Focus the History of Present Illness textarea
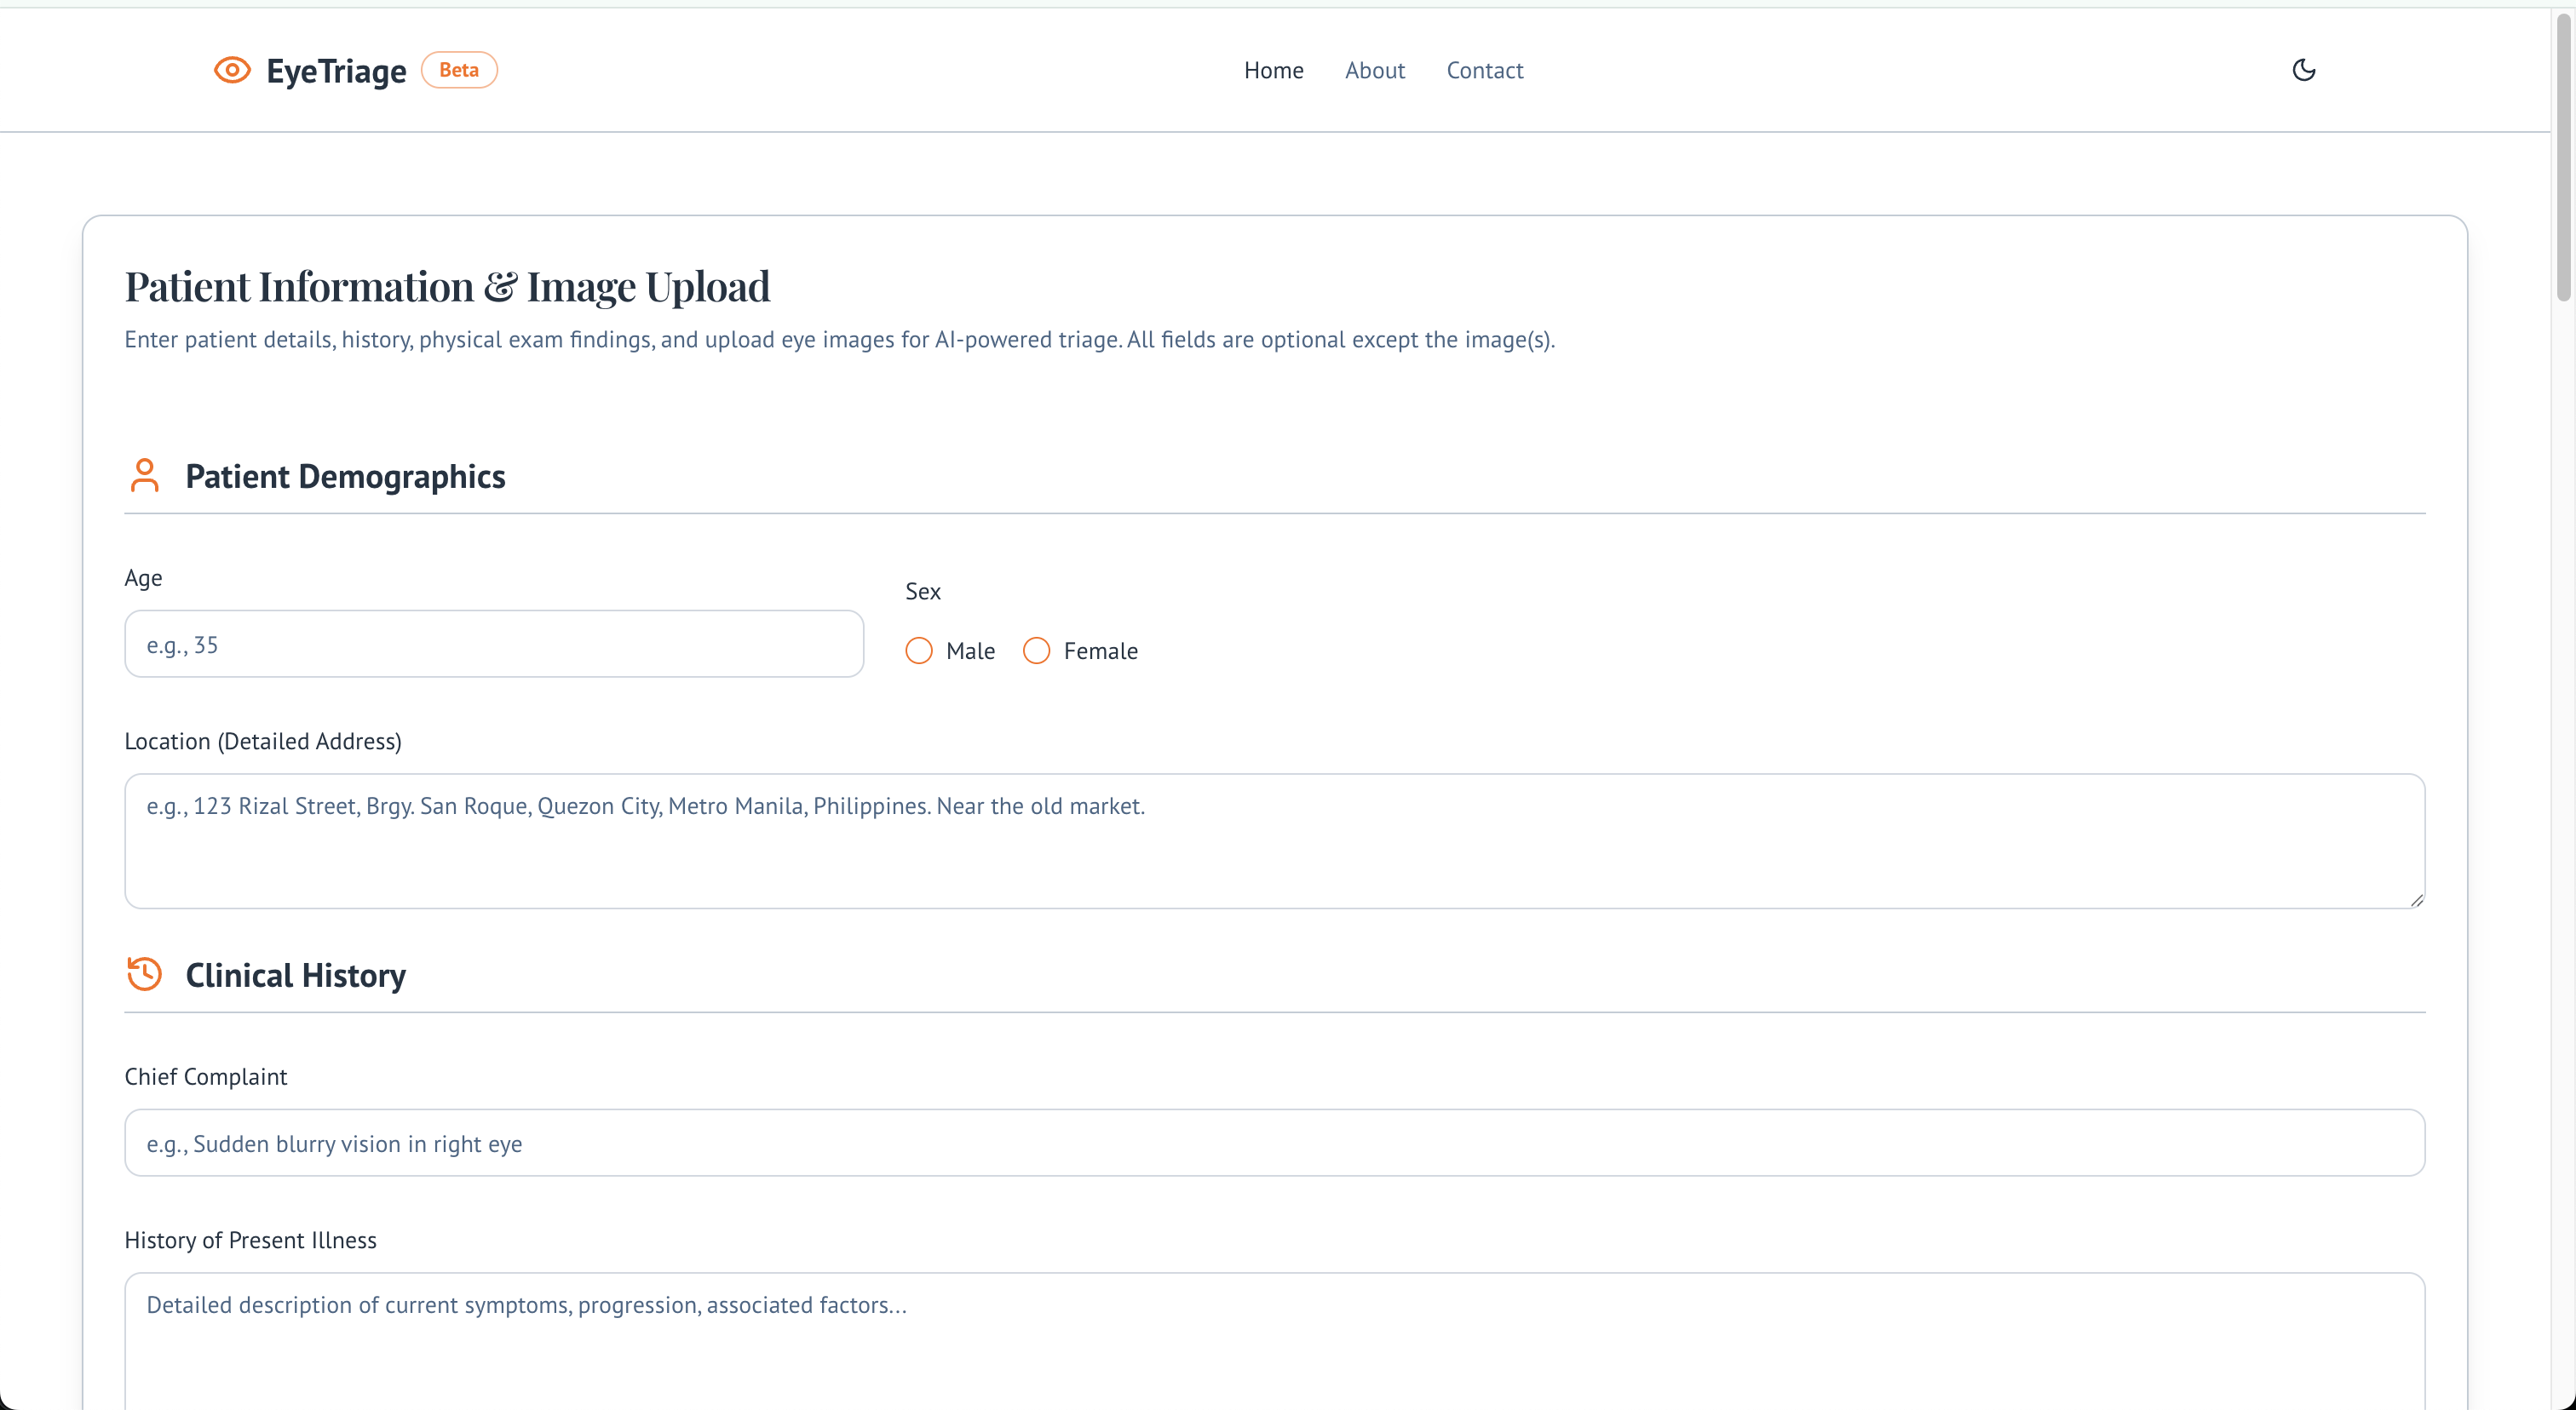 (1274, 1339)
